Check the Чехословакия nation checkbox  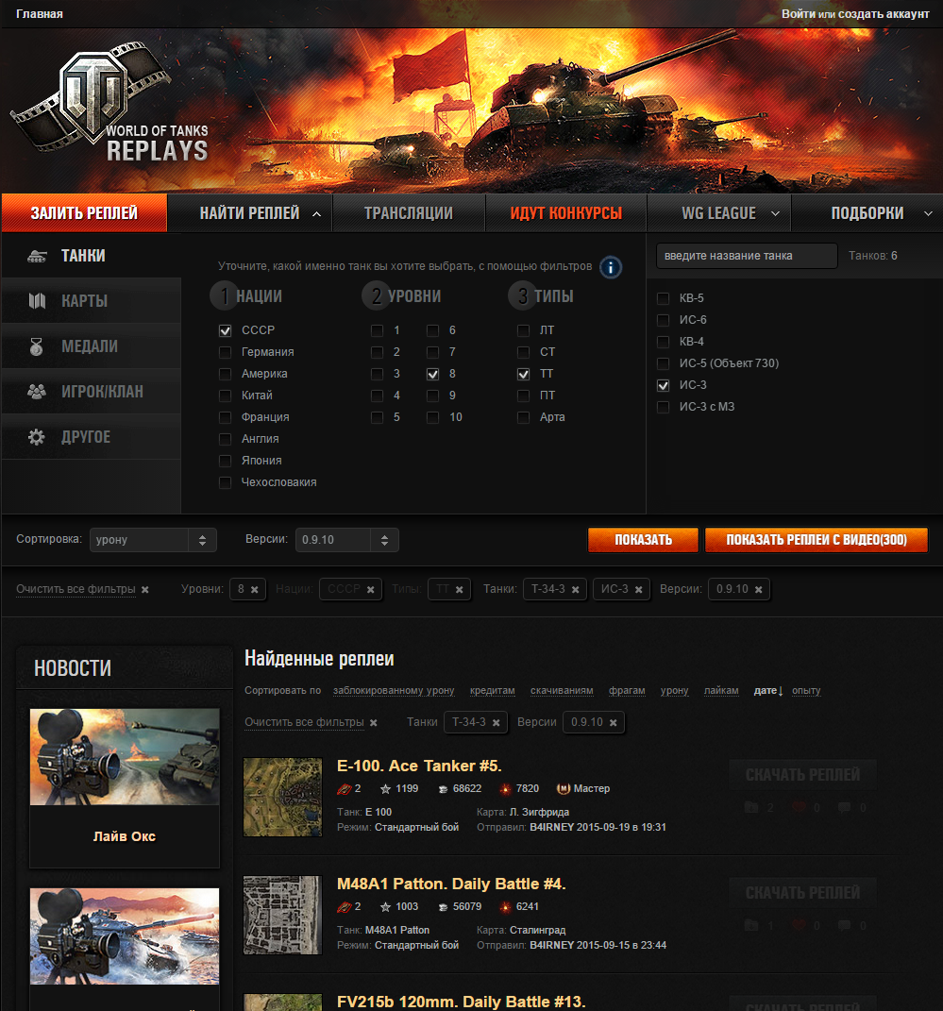tap(225, 482)
